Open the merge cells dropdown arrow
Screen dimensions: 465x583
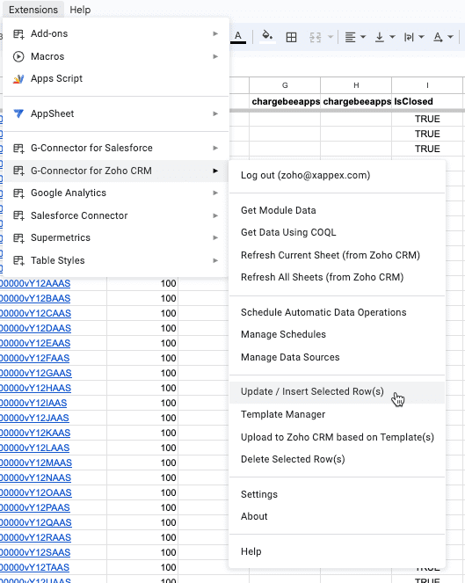pos(331,37)
